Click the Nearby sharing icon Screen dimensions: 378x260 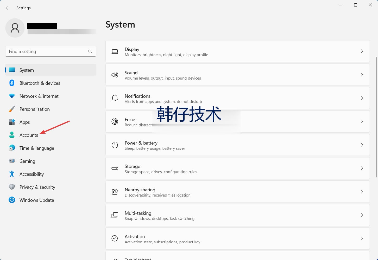point(115,192)
